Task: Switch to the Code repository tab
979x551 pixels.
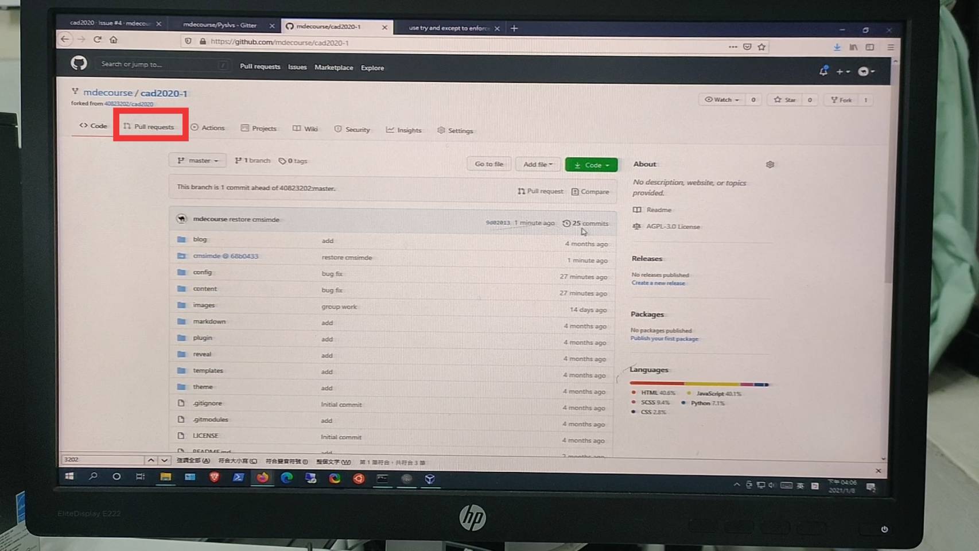Action: [94, 126]
